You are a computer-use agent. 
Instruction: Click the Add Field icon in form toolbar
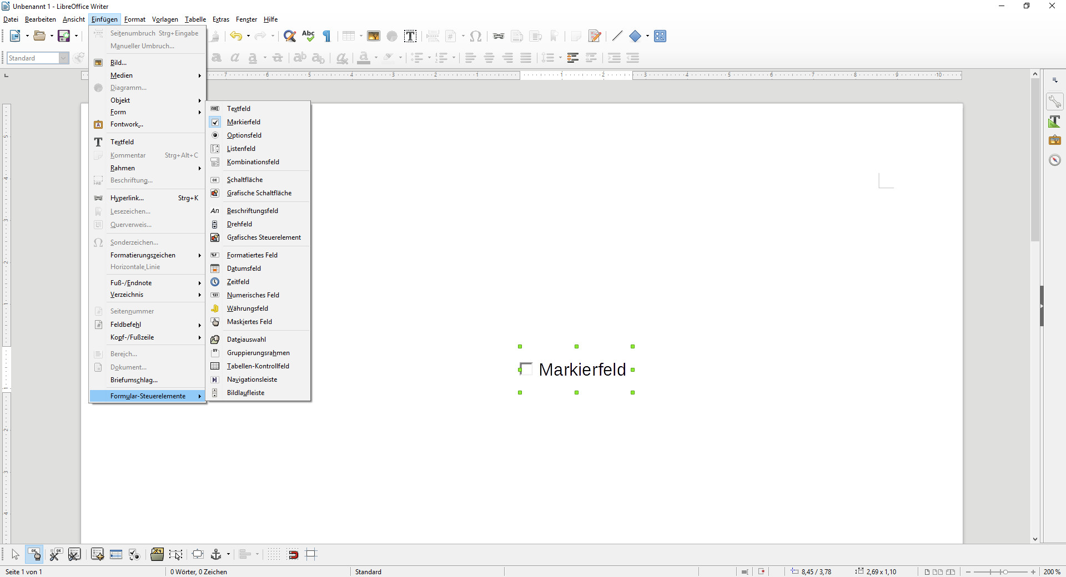point(116,554)
